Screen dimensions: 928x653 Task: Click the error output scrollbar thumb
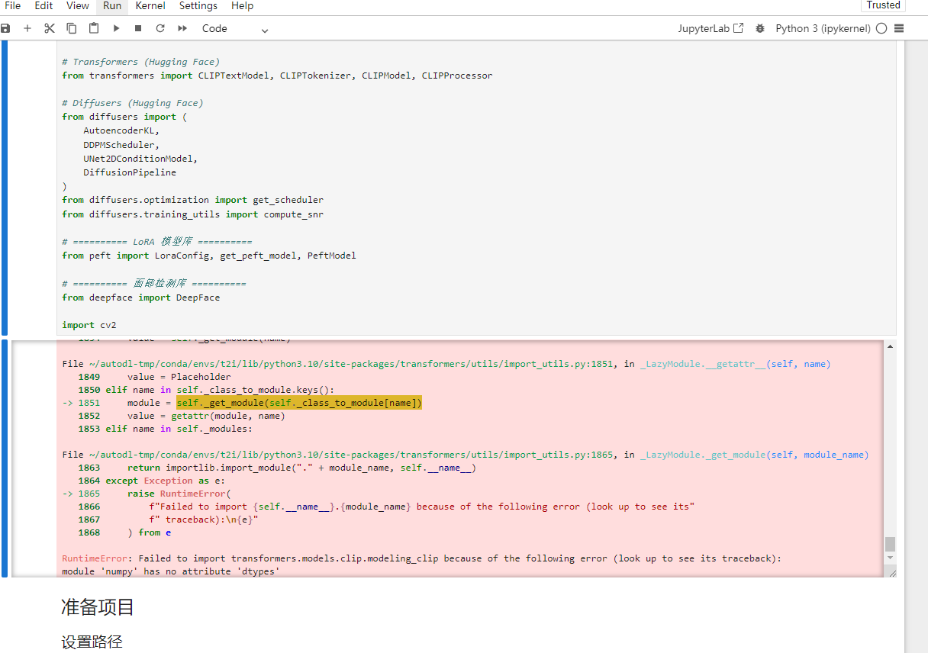click(x=890, y=544)
